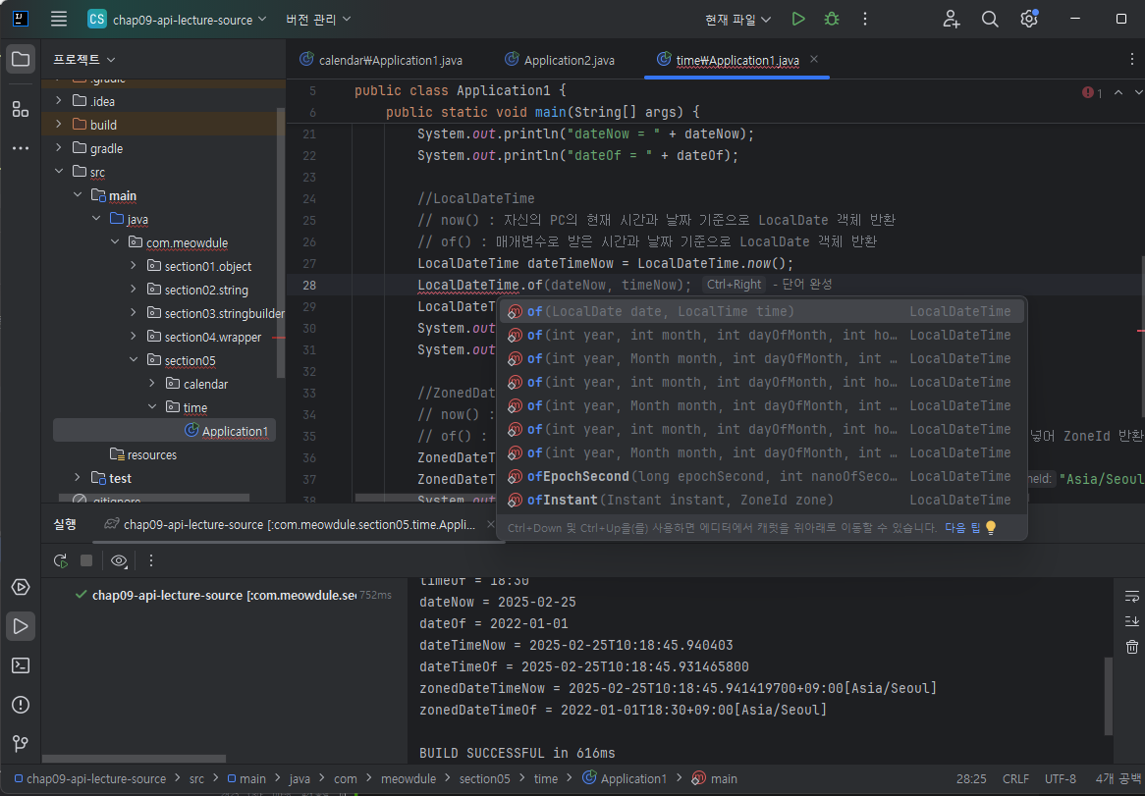This screenshot has width=1145, height=796.
Task: Switch to Application2.java tab
Action: (560, 60)
